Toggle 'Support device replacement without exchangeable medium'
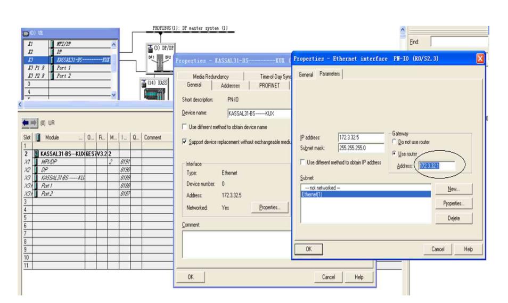Image resolution: width=508 pixels, height=303 pixels. coord(184,143)
